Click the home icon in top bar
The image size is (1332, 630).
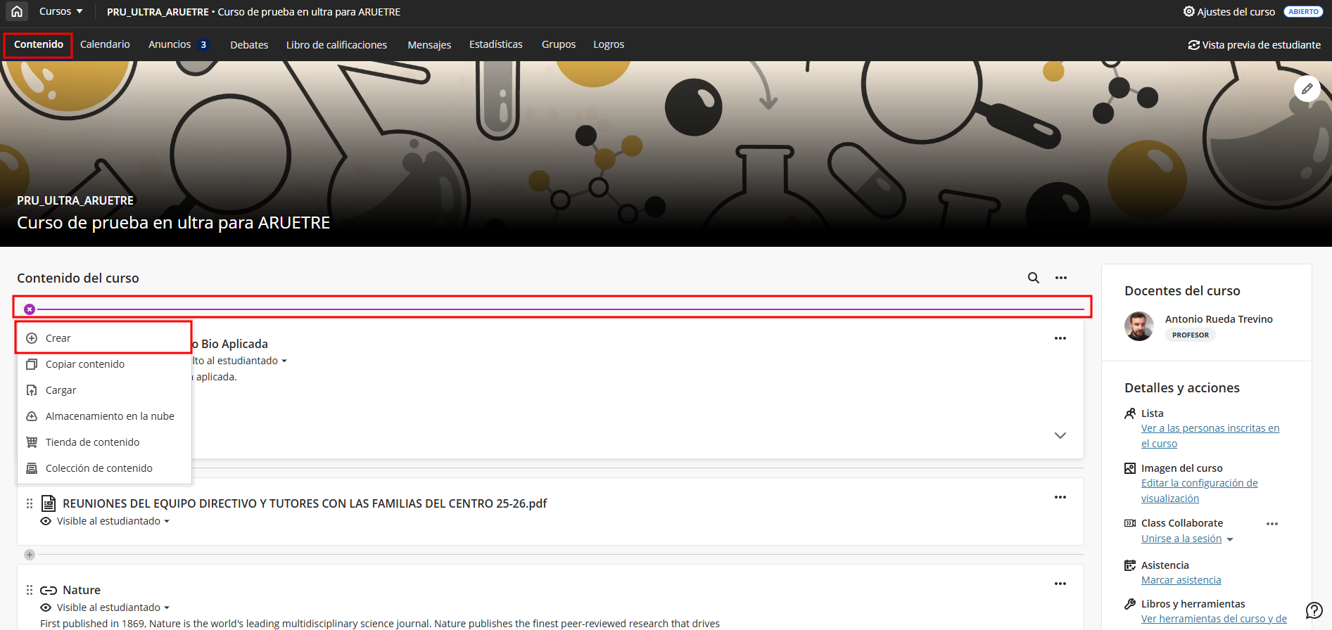click(x=17, y=11)
